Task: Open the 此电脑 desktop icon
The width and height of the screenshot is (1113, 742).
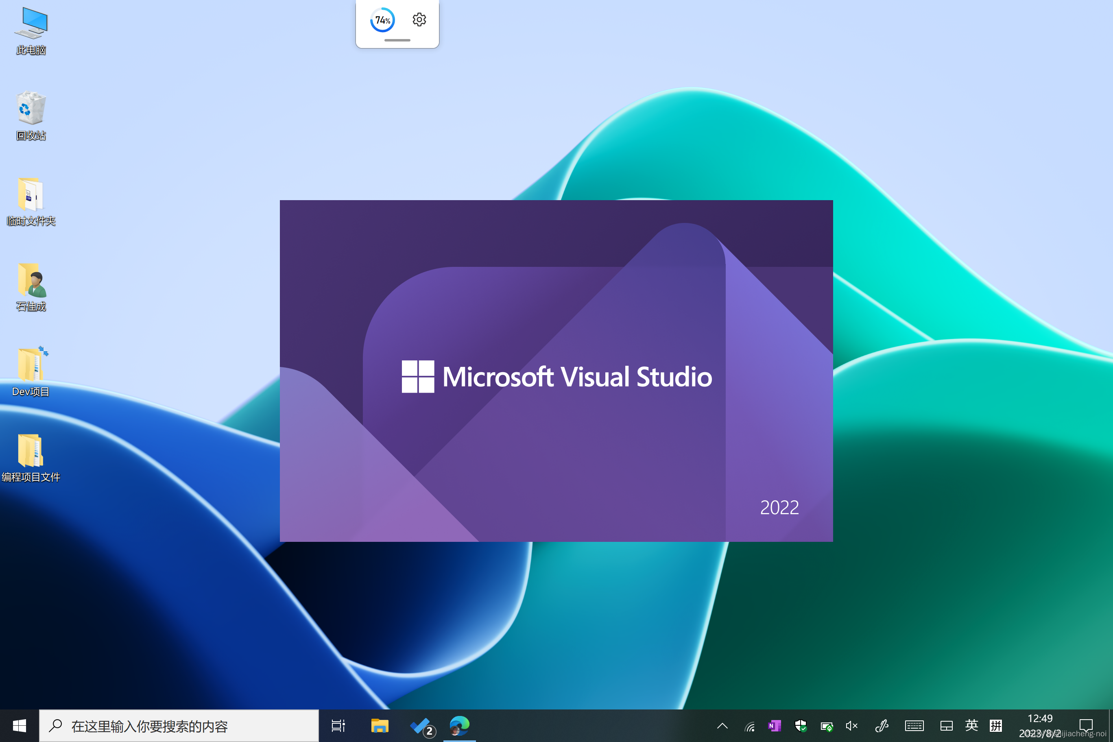Action: (31, 31)
